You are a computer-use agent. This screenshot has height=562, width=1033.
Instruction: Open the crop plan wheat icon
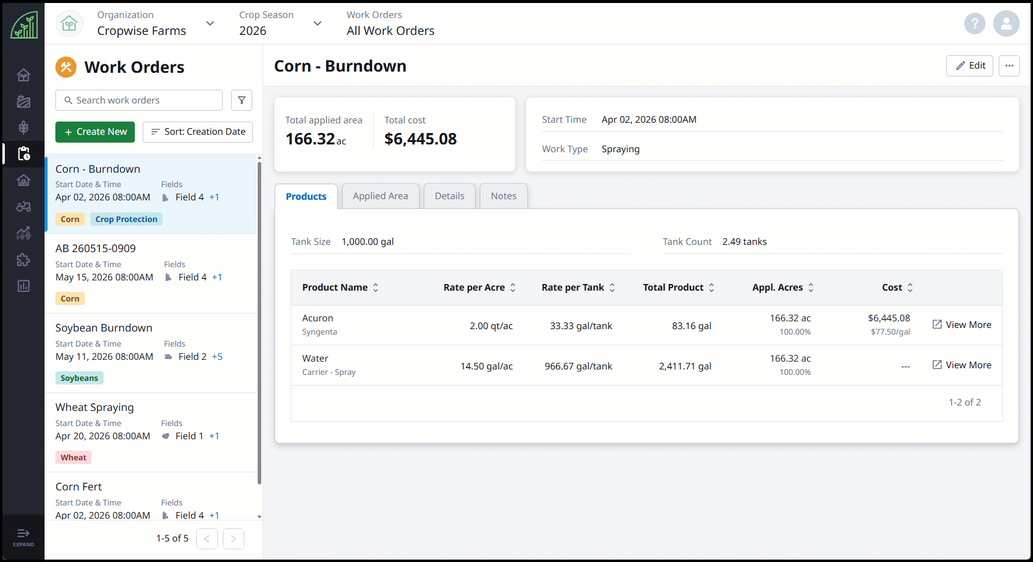pos(23,128)
